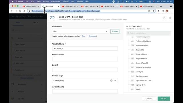
Task: Insert the Request Type Name variable
Action: 143,68
